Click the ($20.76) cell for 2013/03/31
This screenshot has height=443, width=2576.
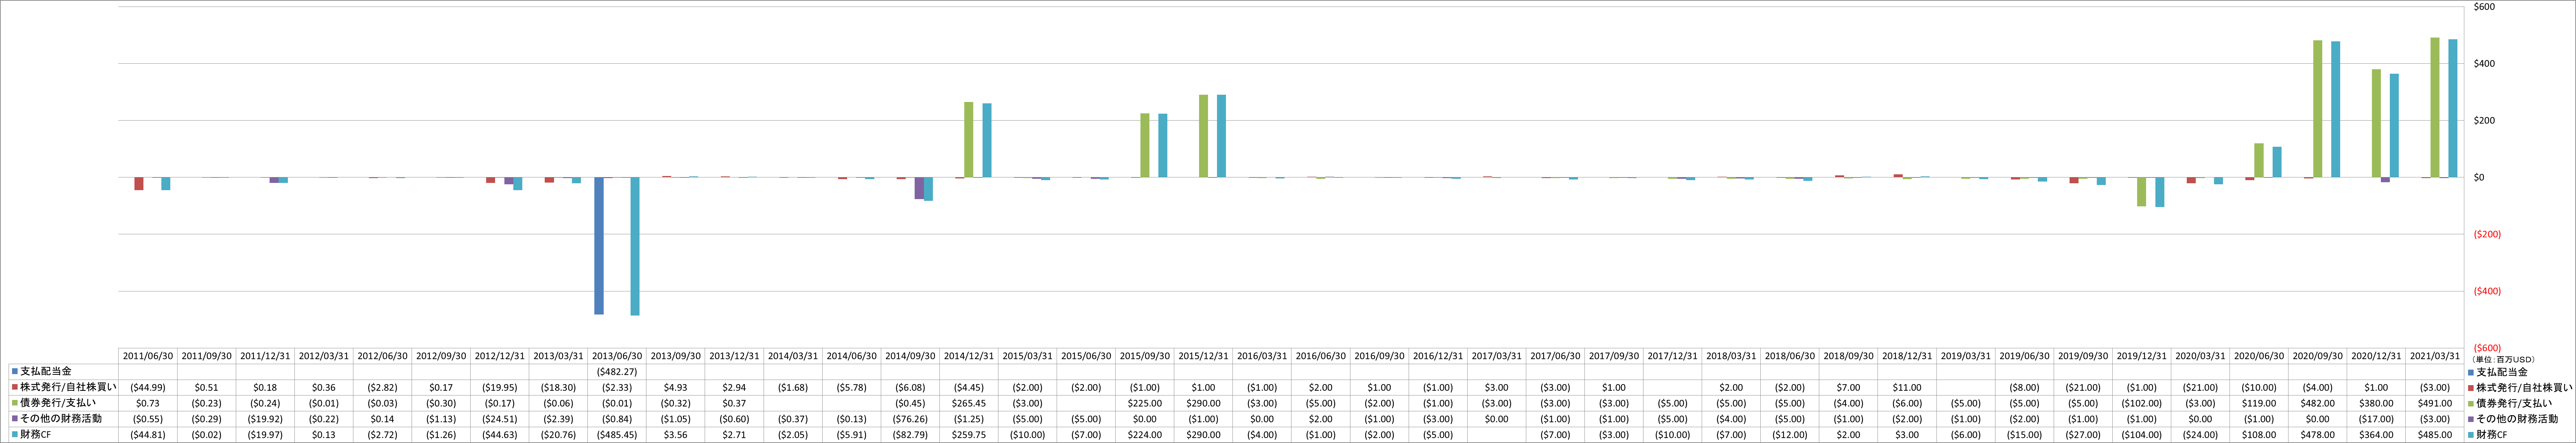click(558, 435)
